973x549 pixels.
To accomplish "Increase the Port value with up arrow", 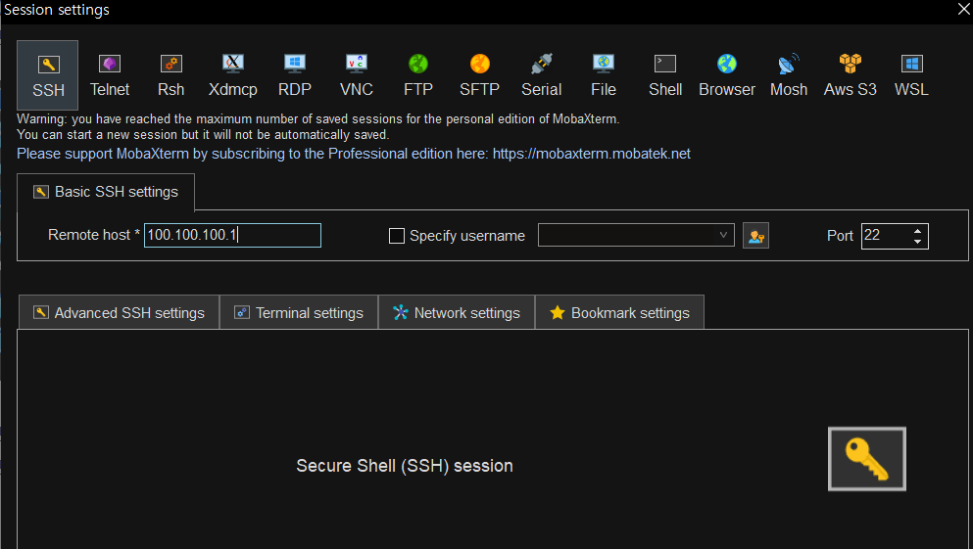I will [x=917, y=231].
